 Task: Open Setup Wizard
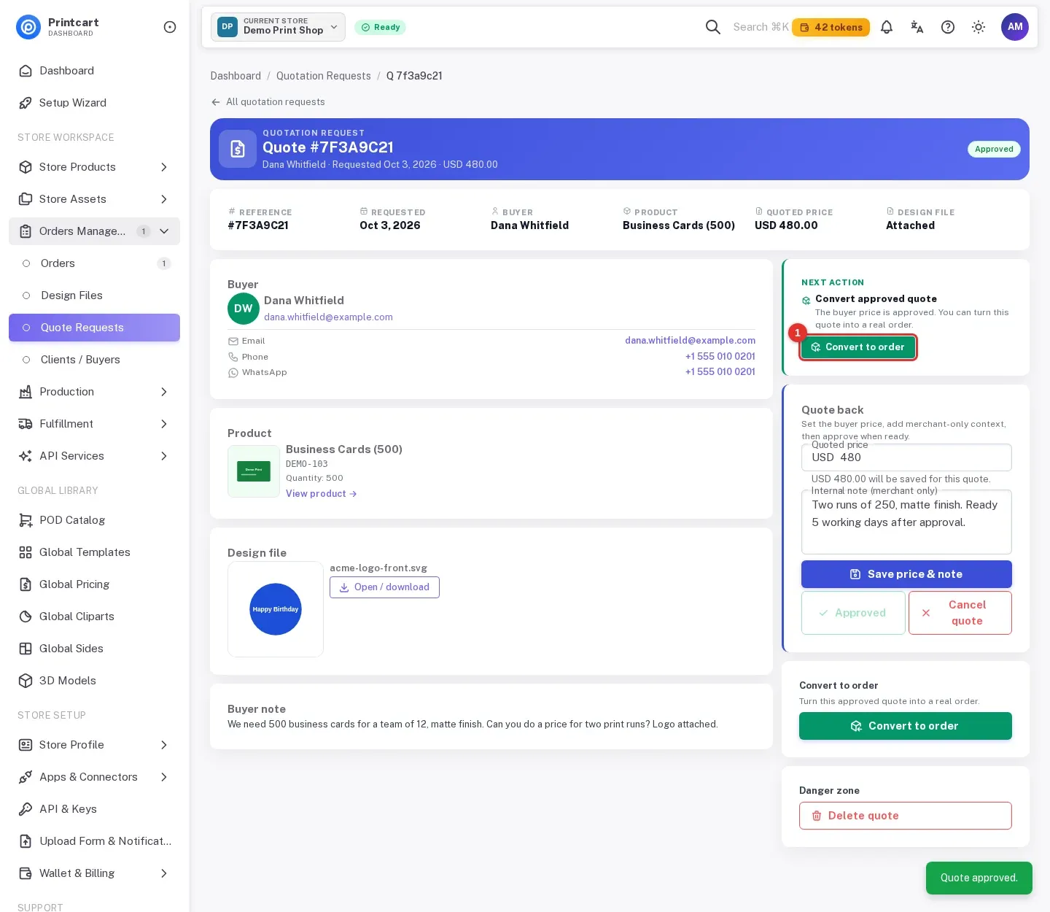click(x=95, y=103)
